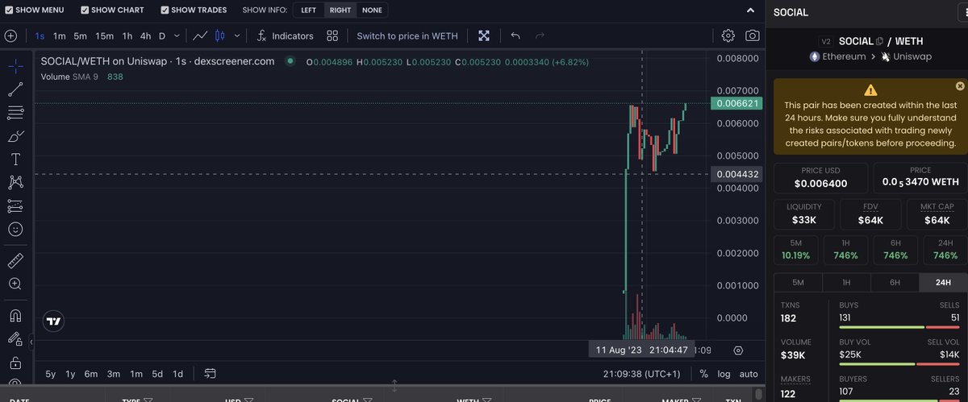Viewport: 968px width, 402px height.
Task: Set chart range to 6m
Action: pos(91,374)
